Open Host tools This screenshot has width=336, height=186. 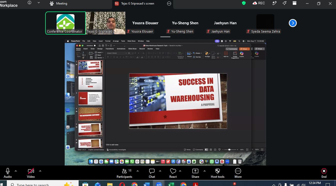tap(217, 173)
